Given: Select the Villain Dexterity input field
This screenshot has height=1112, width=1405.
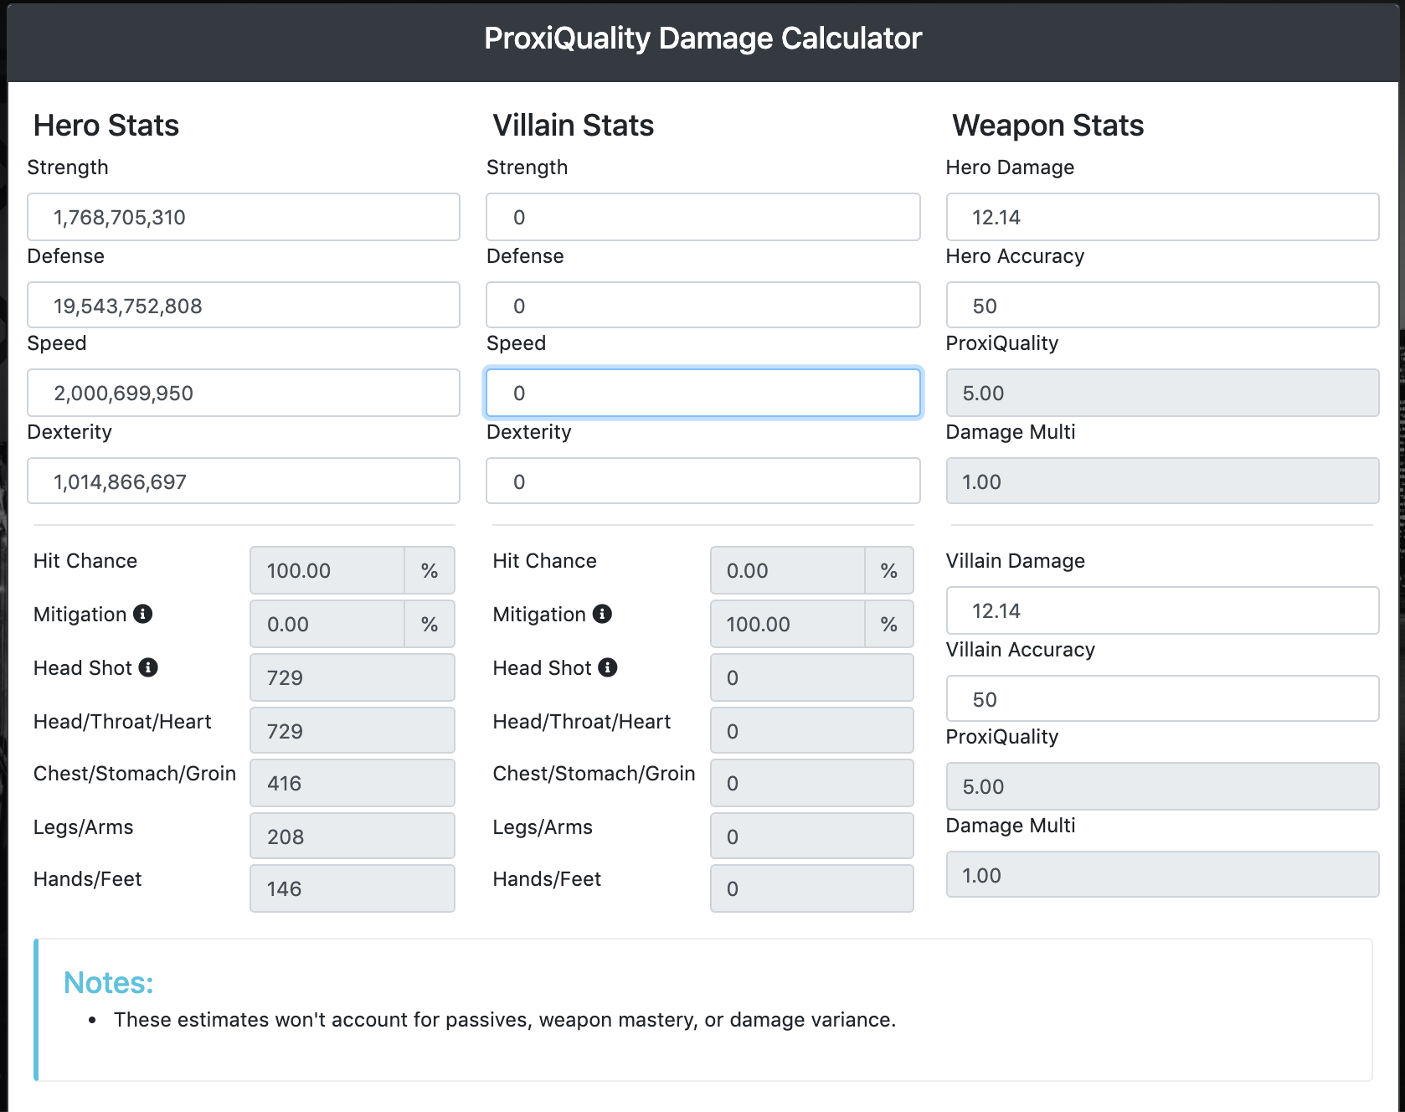Looking at the screenshot, I should pyautogui.click(x=702, y=481).
